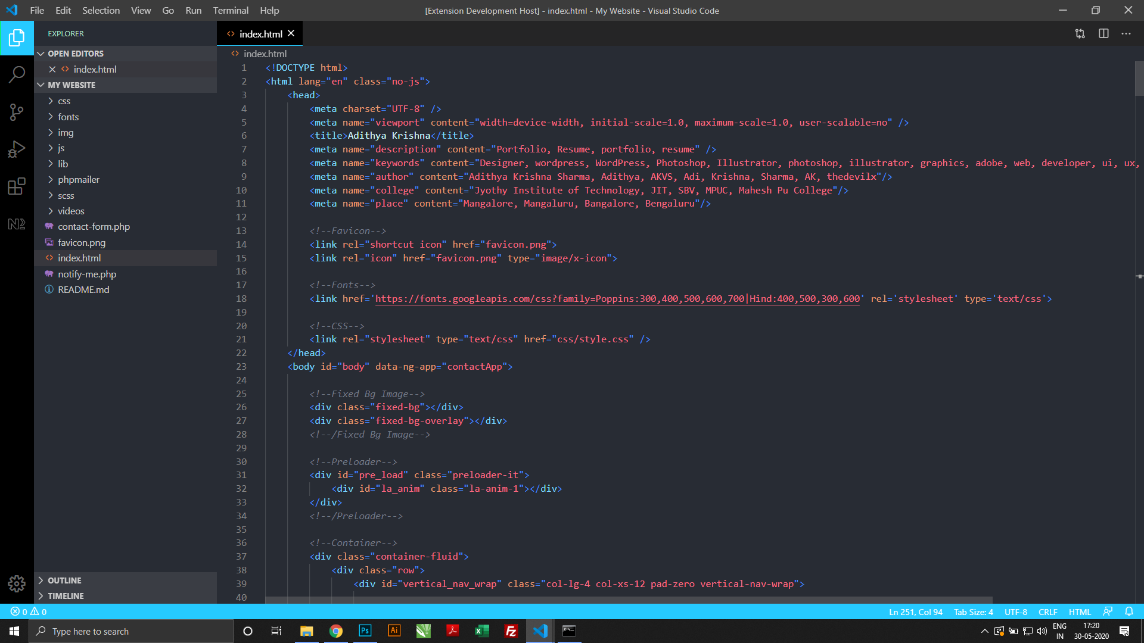Click the CRLF end-of-line selector
The width and height of the screenshot is (1144, 643).
(x=1047, y=612)
